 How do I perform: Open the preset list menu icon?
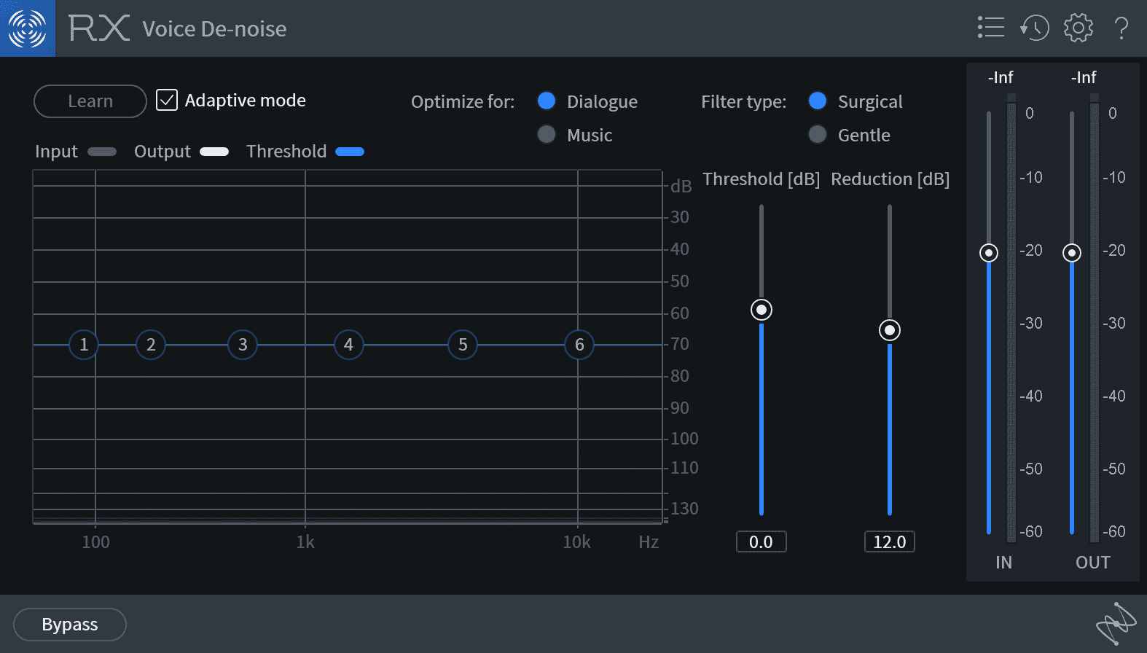coord(990,28)
